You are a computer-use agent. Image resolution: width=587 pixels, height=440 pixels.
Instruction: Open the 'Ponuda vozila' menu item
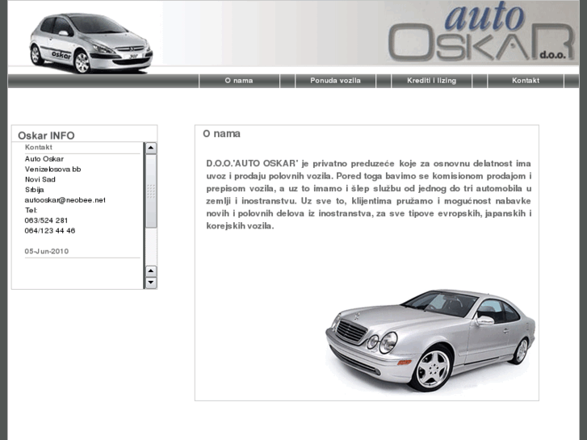[x=335, y=81]
